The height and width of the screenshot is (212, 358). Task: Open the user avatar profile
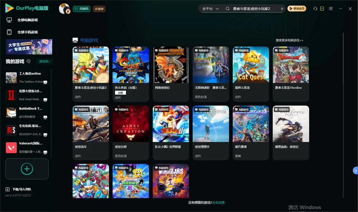click(64, 9)
